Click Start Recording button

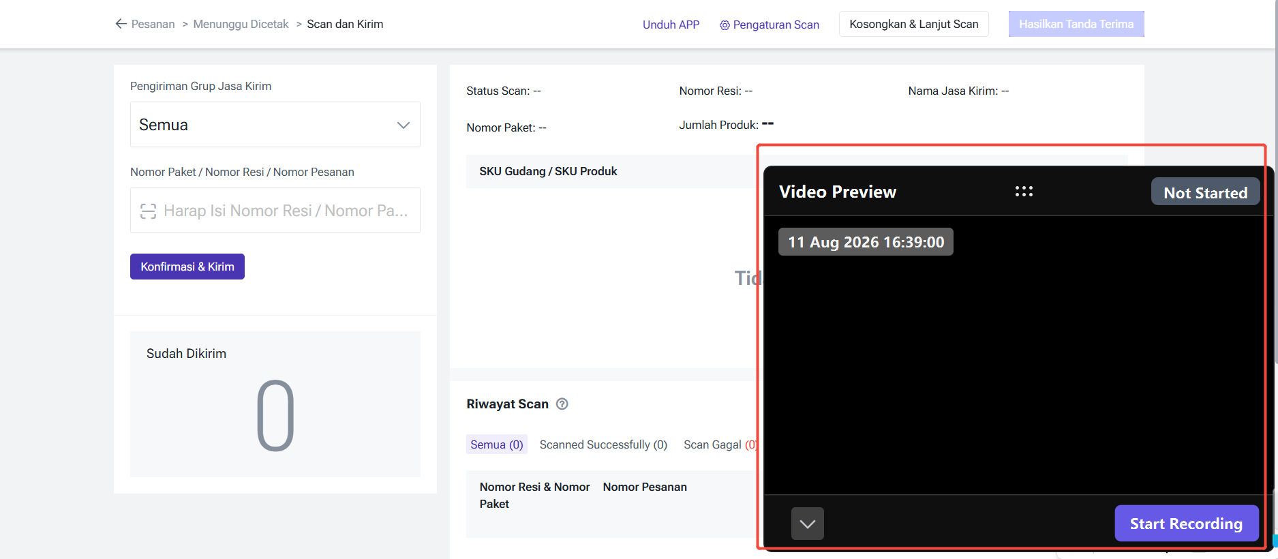click(1186, 524)
